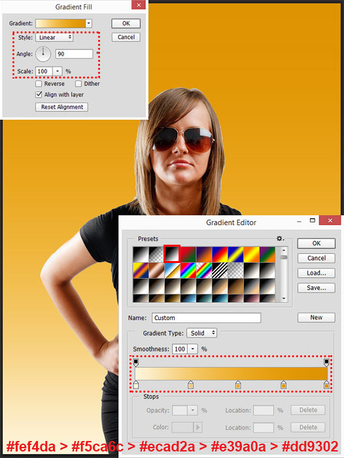Screen dimensions: 344x458
Task: Click the right black opacity stop
Action: [x=326, y=362]
